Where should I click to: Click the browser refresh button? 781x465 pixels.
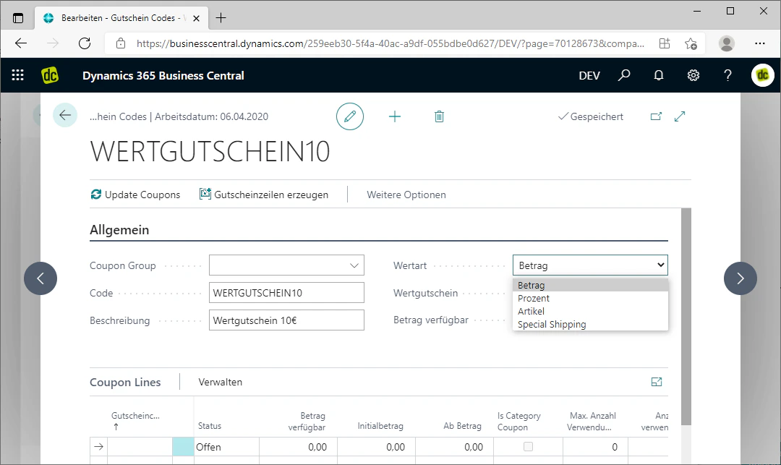click(85, 43)
